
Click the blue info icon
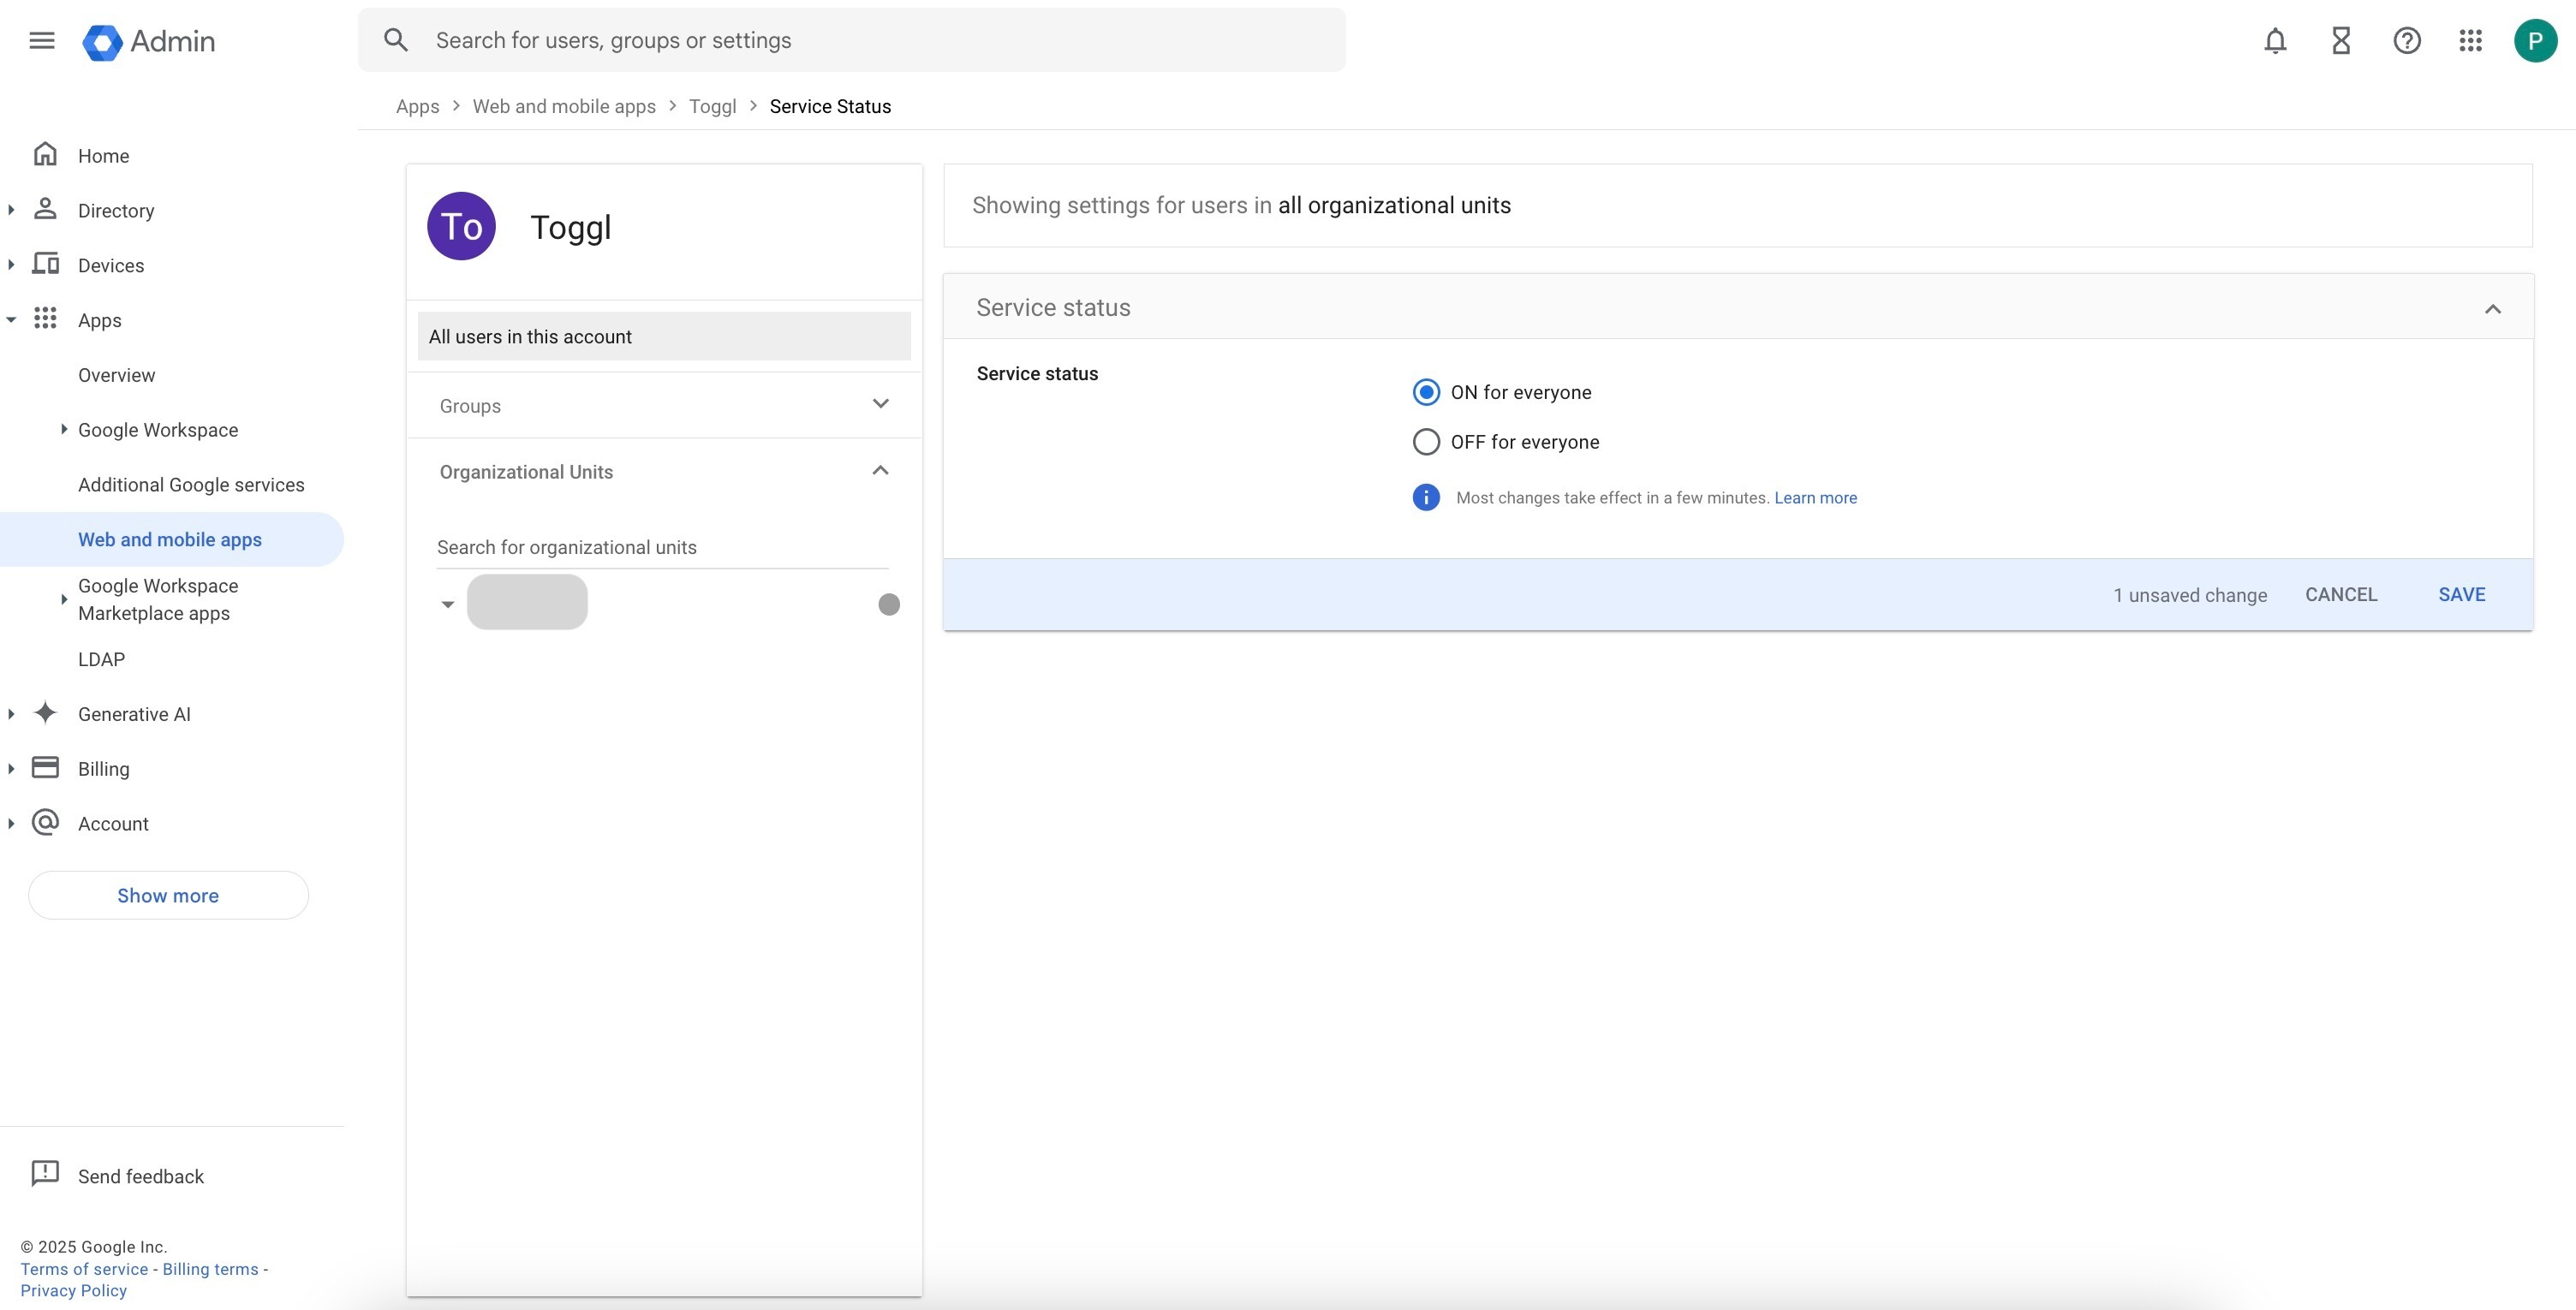1425,497
